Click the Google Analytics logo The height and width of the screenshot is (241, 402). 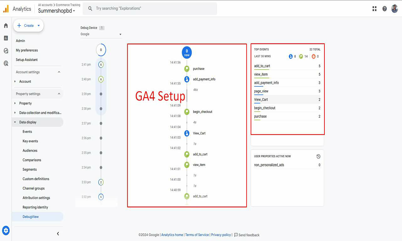click(6, 8)
